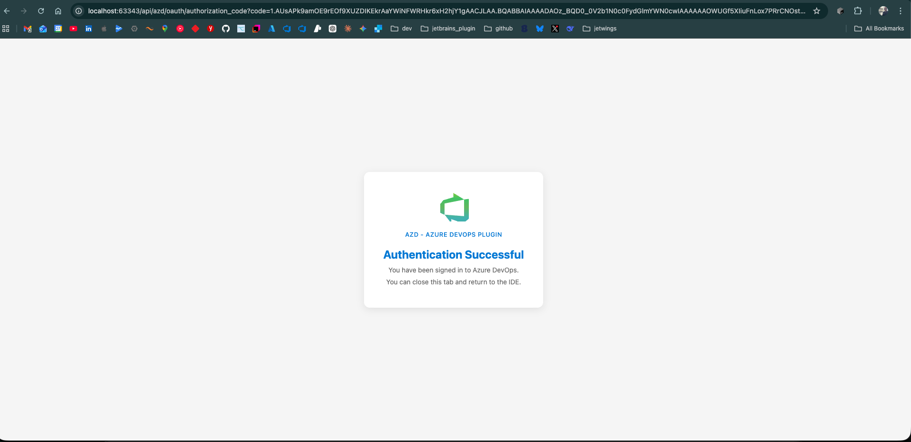Open the X (Twitter) bookmark

pyautogui.click(x=555, y=29)
